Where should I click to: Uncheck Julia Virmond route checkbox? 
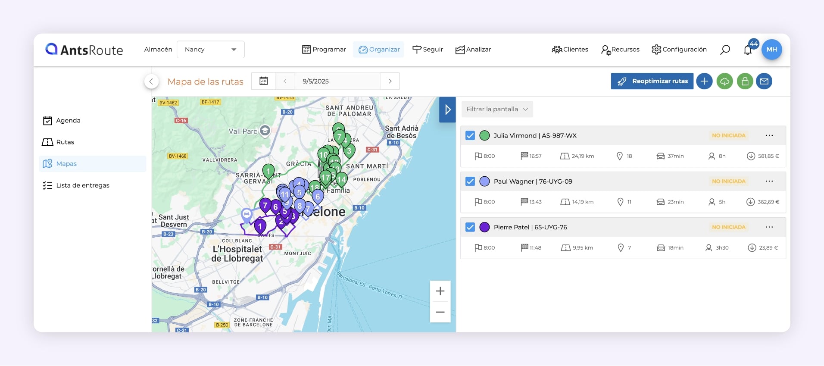[470, 135]
